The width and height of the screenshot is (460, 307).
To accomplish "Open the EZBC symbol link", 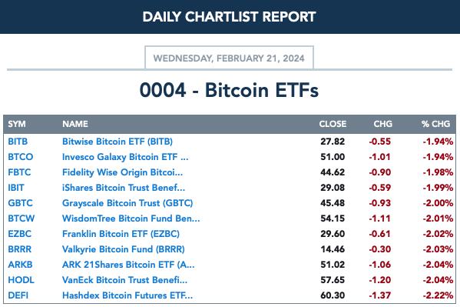I will pyautogui.click(x=19, y=234).
